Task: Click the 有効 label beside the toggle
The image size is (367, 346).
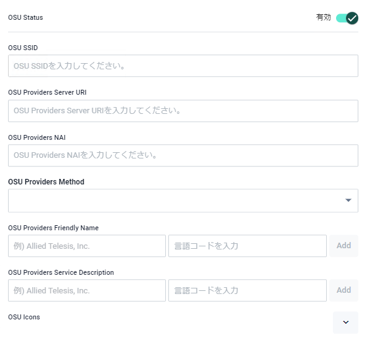Action: (323, 17)
